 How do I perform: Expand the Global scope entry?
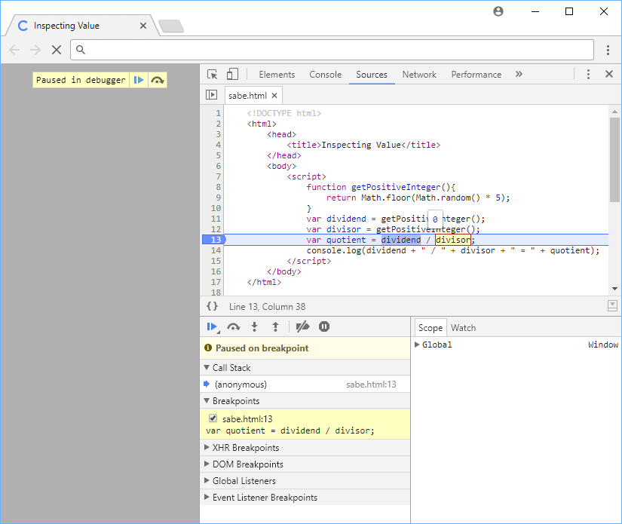(x=417, y=345)
